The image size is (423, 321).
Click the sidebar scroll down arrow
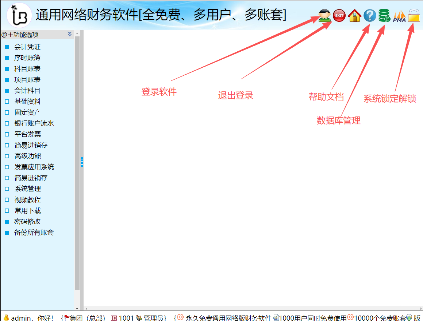tap(77, 308)
